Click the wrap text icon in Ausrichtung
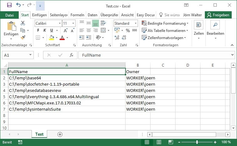This screenshot has width=237, height=146. [x=103, y=23]
